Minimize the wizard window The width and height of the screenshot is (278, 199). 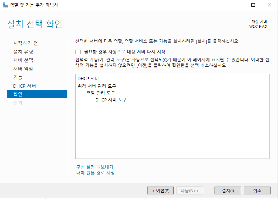tap(237, 5)
